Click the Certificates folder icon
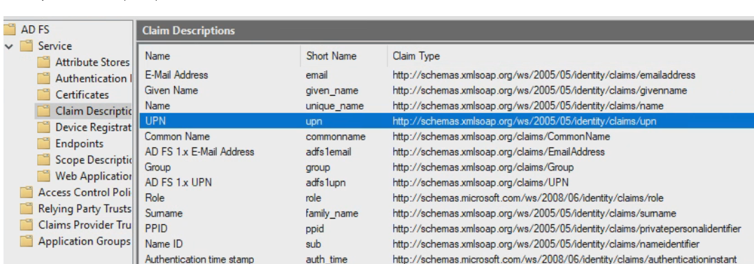Image resolution: width=754 pixels, height=264 pixels. tap(44, 94)
